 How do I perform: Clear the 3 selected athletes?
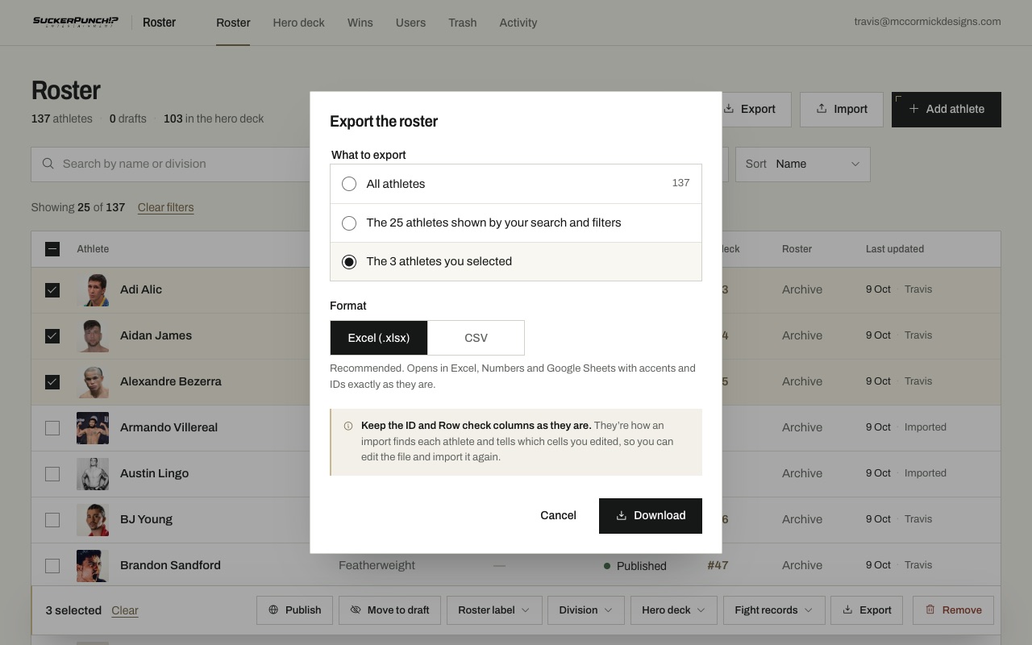[x=125, y=610]
